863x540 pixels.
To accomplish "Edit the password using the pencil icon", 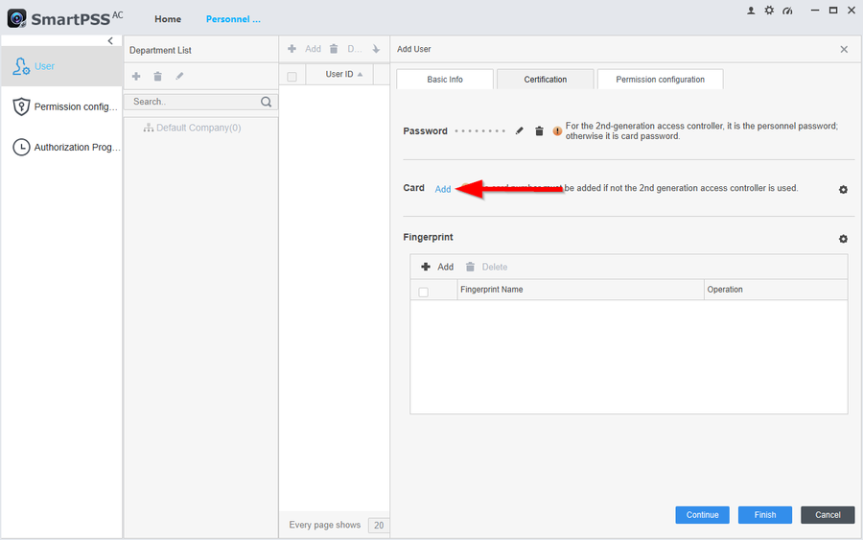I will point(520,131).
